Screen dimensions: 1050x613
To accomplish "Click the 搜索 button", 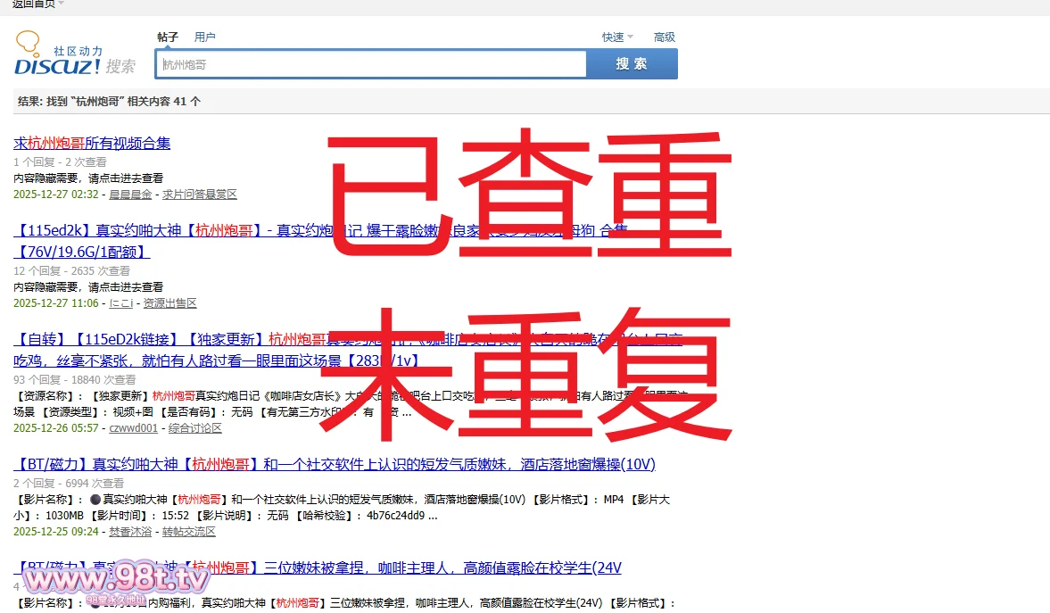I will [632, 64].
